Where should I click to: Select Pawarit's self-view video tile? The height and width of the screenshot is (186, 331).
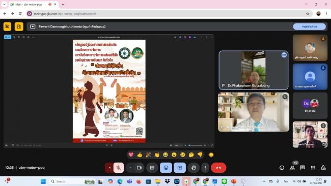[x=310, y=135]
